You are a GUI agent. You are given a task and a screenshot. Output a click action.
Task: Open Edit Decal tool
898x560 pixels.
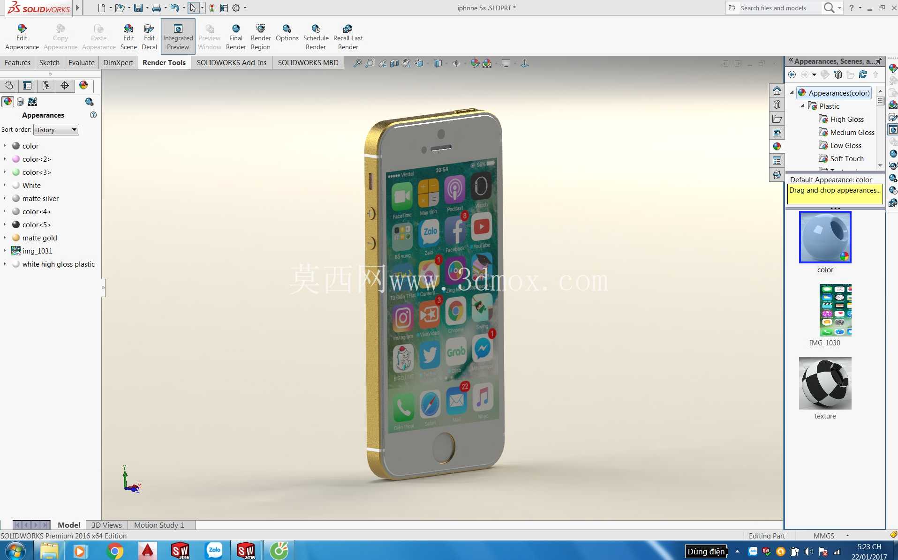click(x=149, y=37)
